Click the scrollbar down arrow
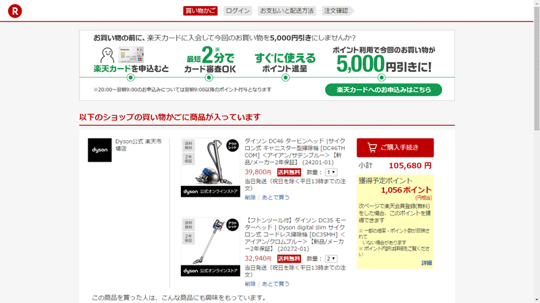This screenshot has height=303, width=540. click(537, 300)
